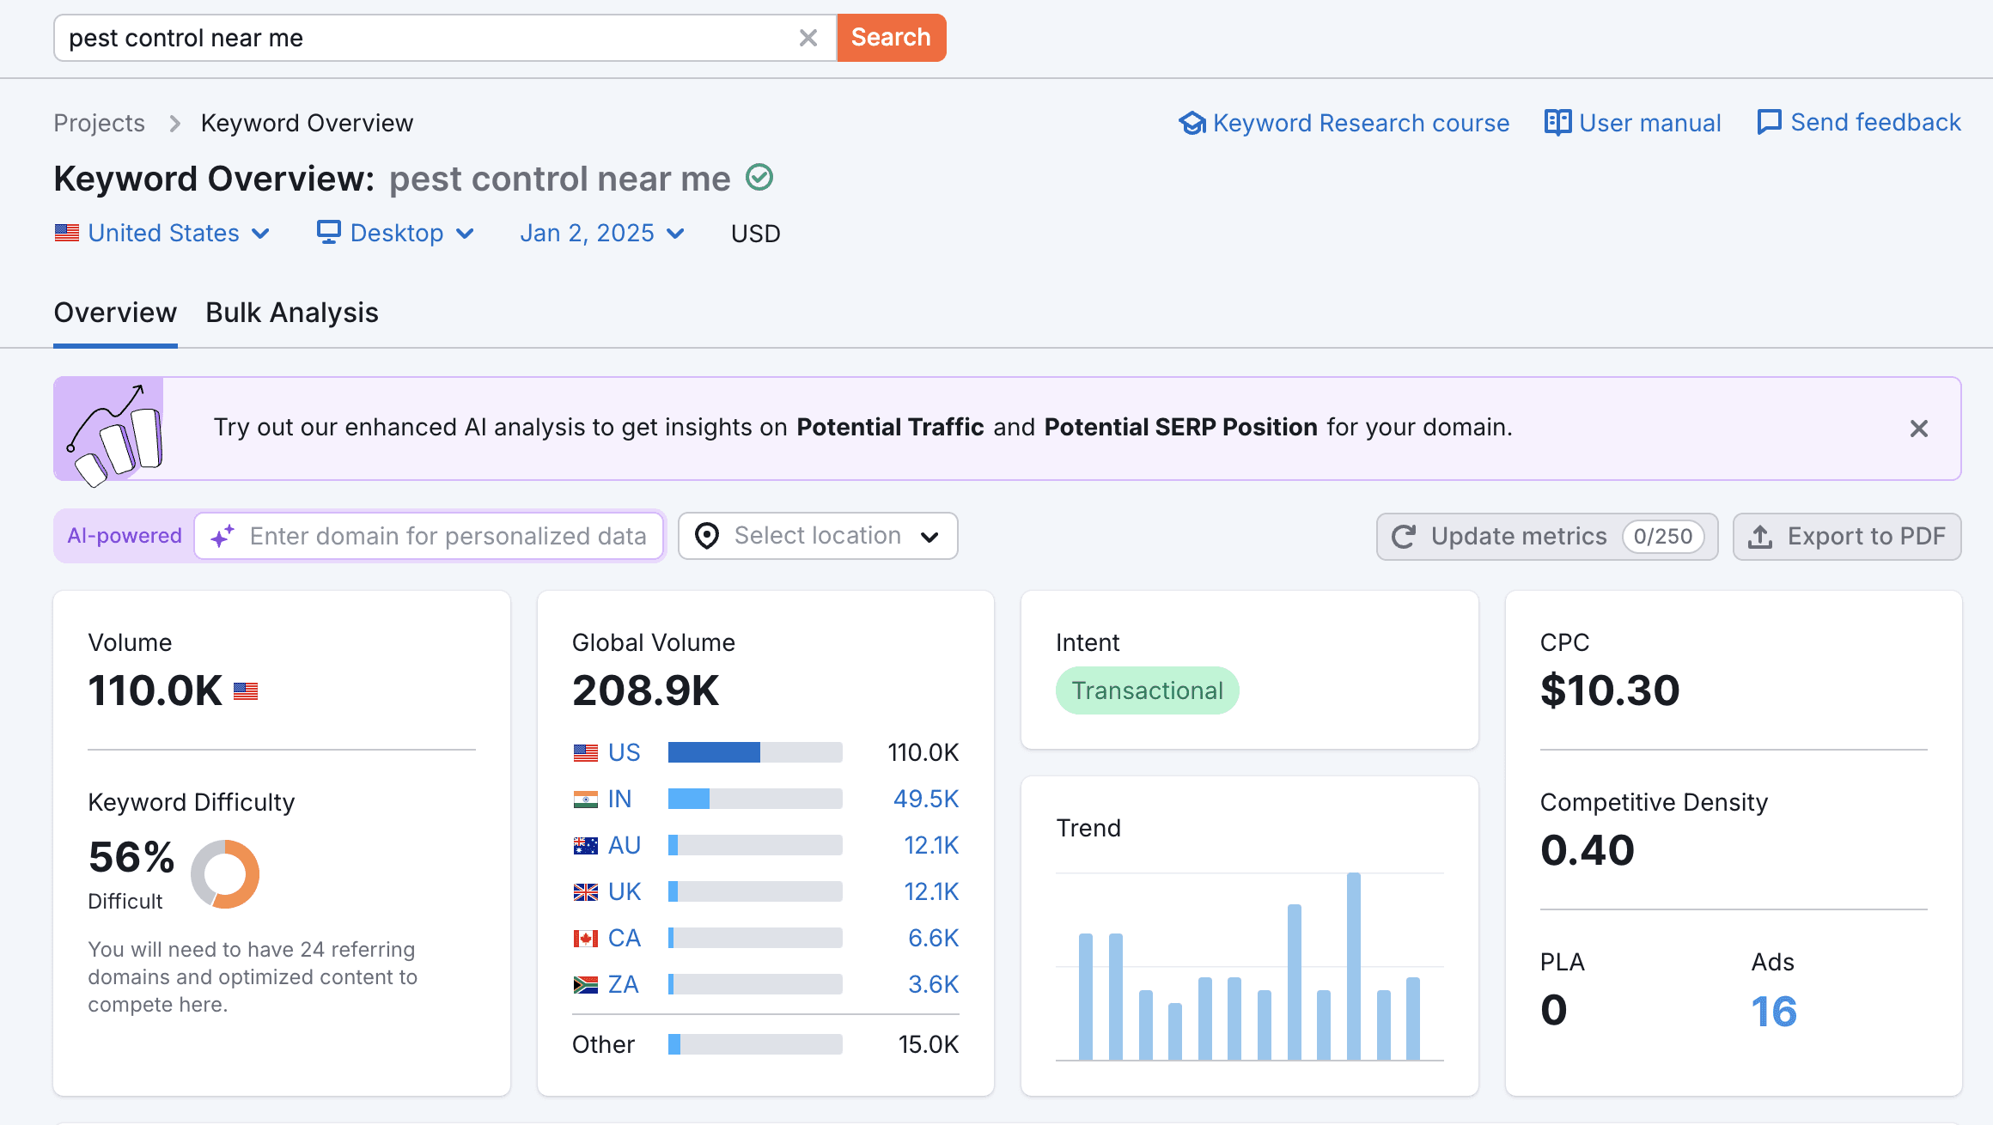Image resolution: width=1993 pixels, height=1125 pixels.
Task: Click the green checkmark next to keyword
Action: click(x=759, y=178)
